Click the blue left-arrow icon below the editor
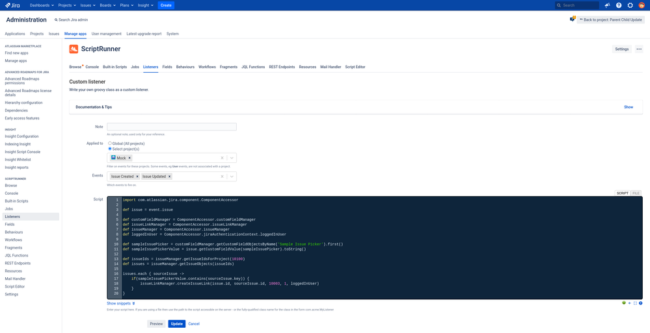Screen dimensions: 650x333 [x=630, y=303]
